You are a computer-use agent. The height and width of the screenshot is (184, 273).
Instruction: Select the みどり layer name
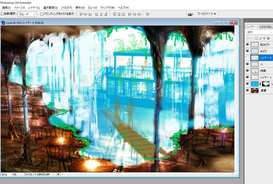[x=263, y=51]
